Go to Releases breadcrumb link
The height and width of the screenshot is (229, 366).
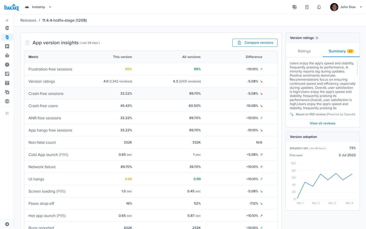28,20
